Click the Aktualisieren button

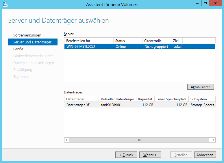point(200,87)
